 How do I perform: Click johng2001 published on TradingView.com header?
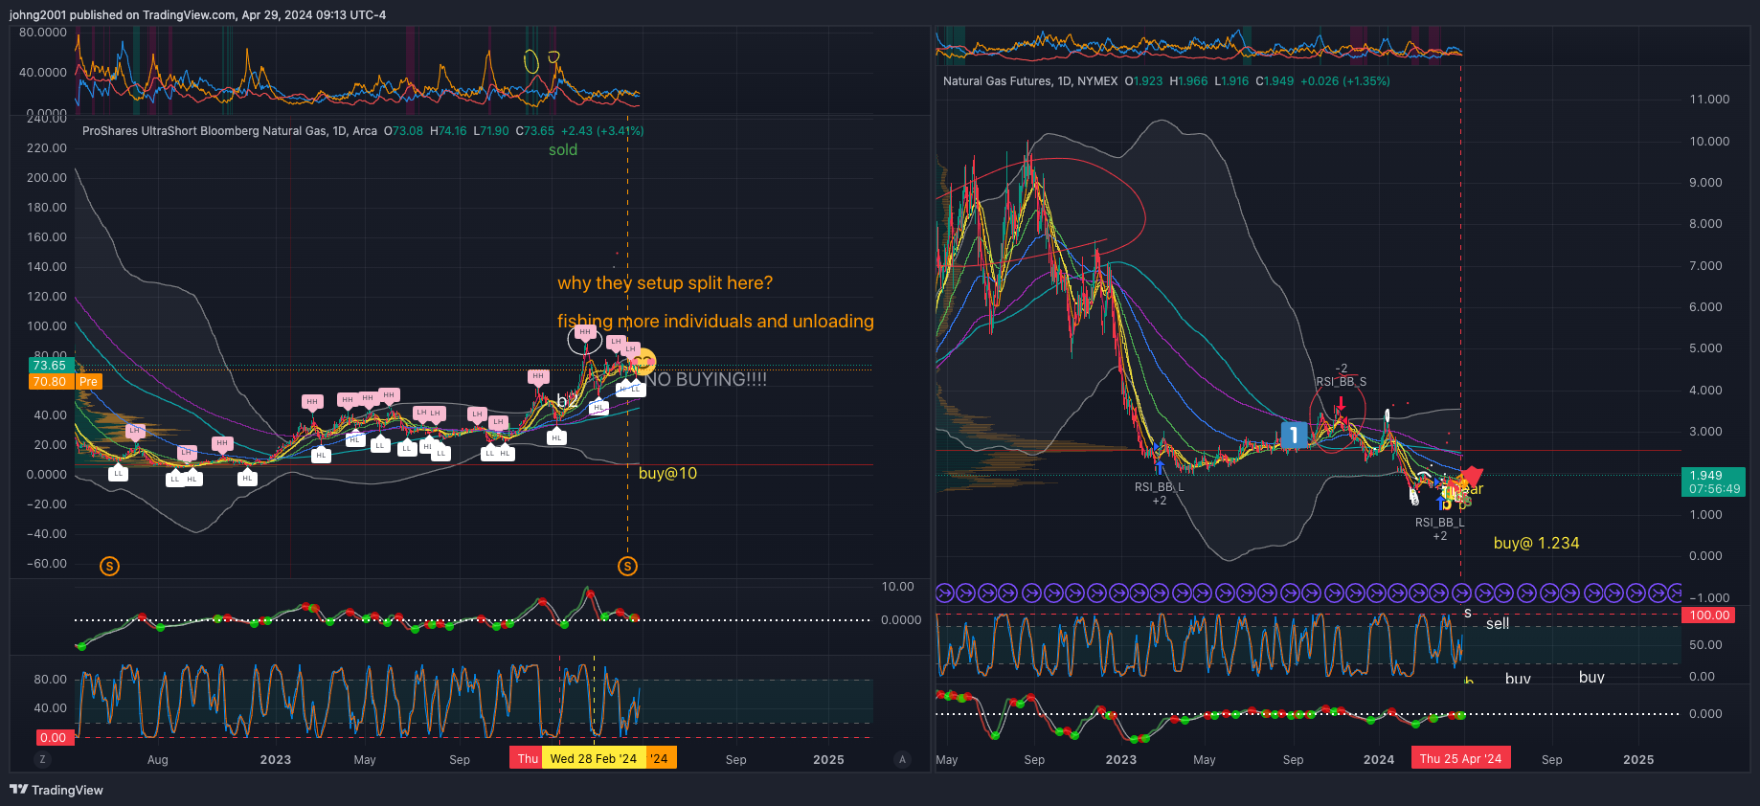coord(197,14)
